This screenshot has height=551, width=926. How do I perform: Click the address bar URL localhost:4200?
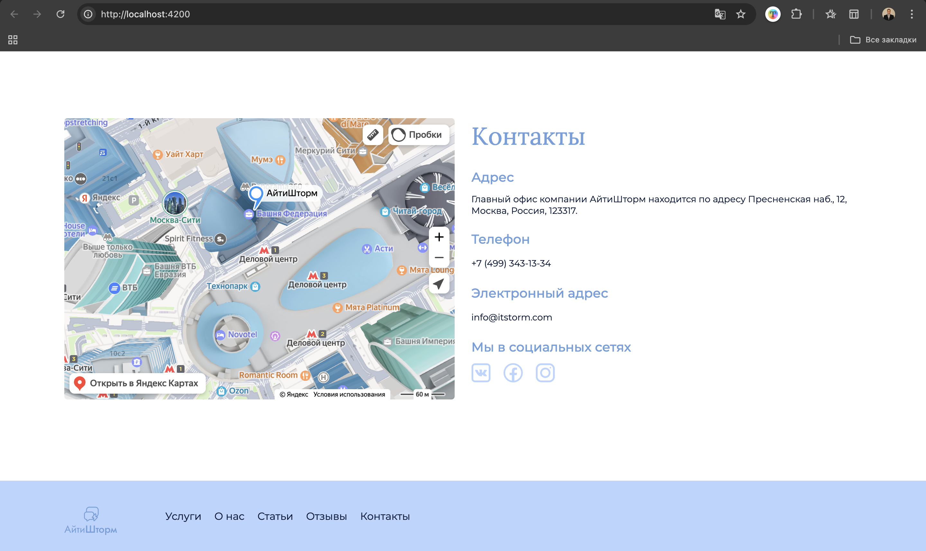145,14
